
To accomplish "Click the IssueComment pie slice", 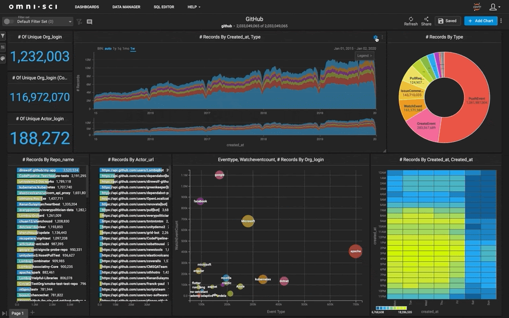I will click(x=412, y=93).
